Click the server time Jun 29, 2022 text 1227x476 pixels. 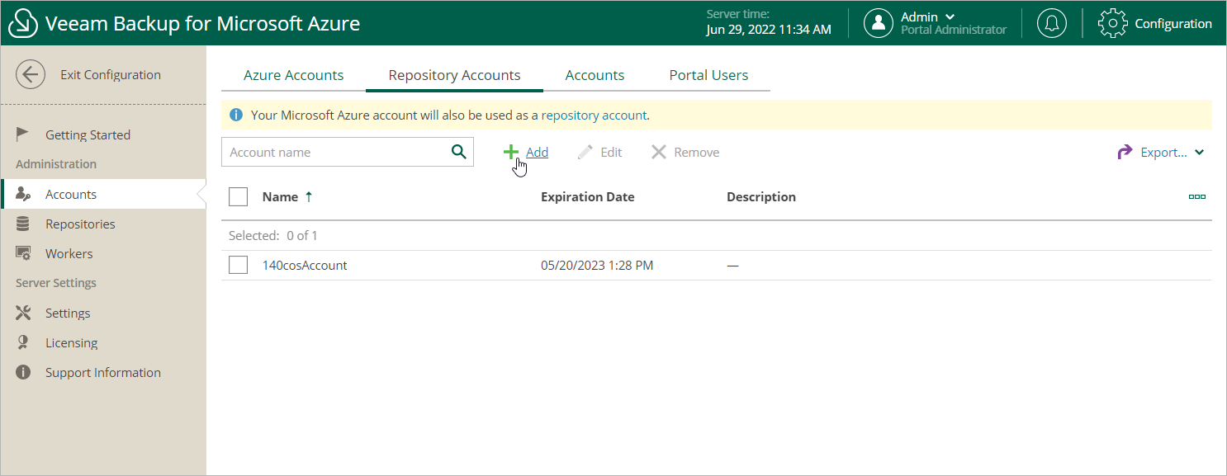[x=769, y=30]
